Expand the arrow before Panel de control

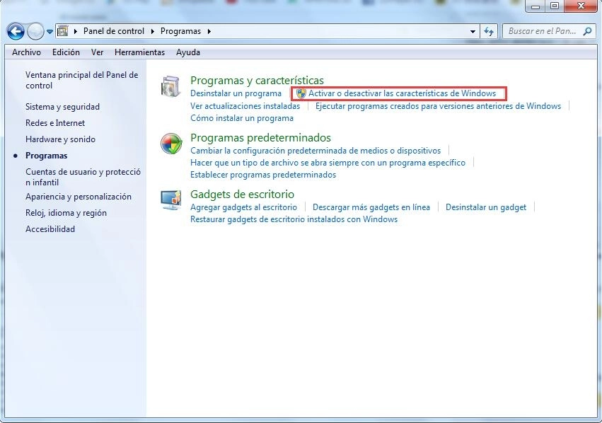(76, 31)
